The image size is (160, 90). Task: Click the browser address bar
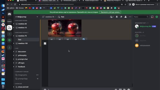tap(69, 4)
